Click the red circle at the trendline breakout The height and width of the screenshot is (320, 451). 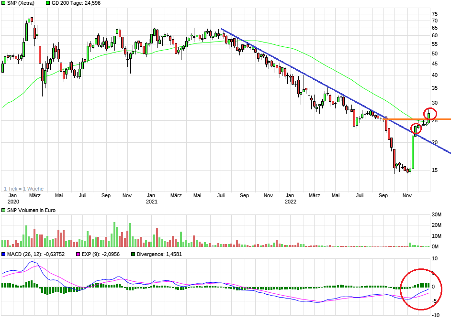(x=416, y=128)
